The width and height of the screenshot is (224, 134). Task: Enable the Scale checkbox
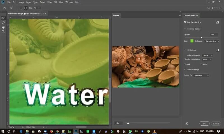click(x=185, y=64)
